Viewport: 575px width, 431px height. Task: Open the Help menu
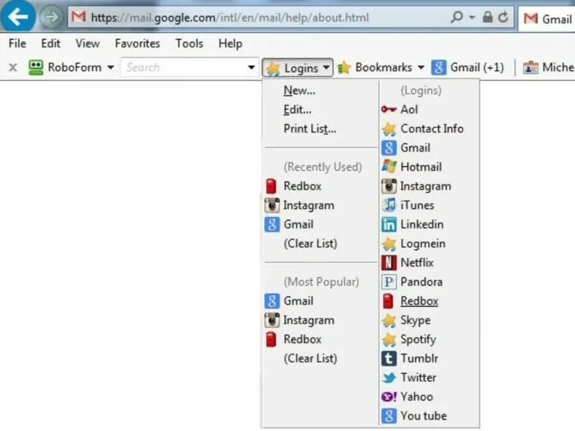pyautogui.click(x=230, y=44)
